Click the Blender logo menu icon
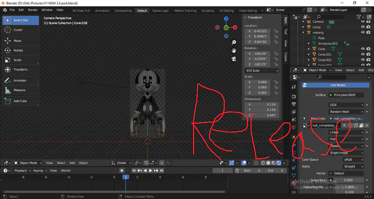This screenshot has width=374, height=199. point(5,10)
